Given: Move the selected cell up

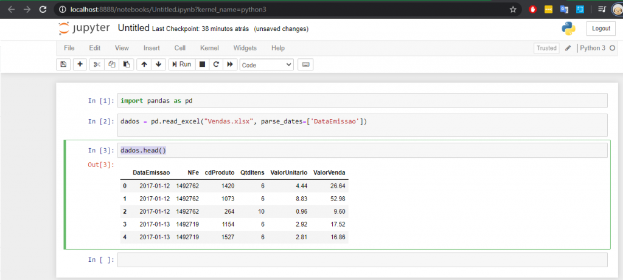Looking at the screenshot, I should click(144, 64).
